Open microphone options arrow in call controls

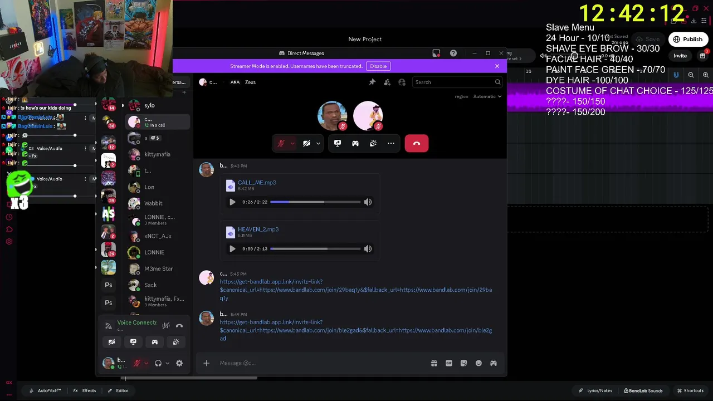click(x=292, y=144)
